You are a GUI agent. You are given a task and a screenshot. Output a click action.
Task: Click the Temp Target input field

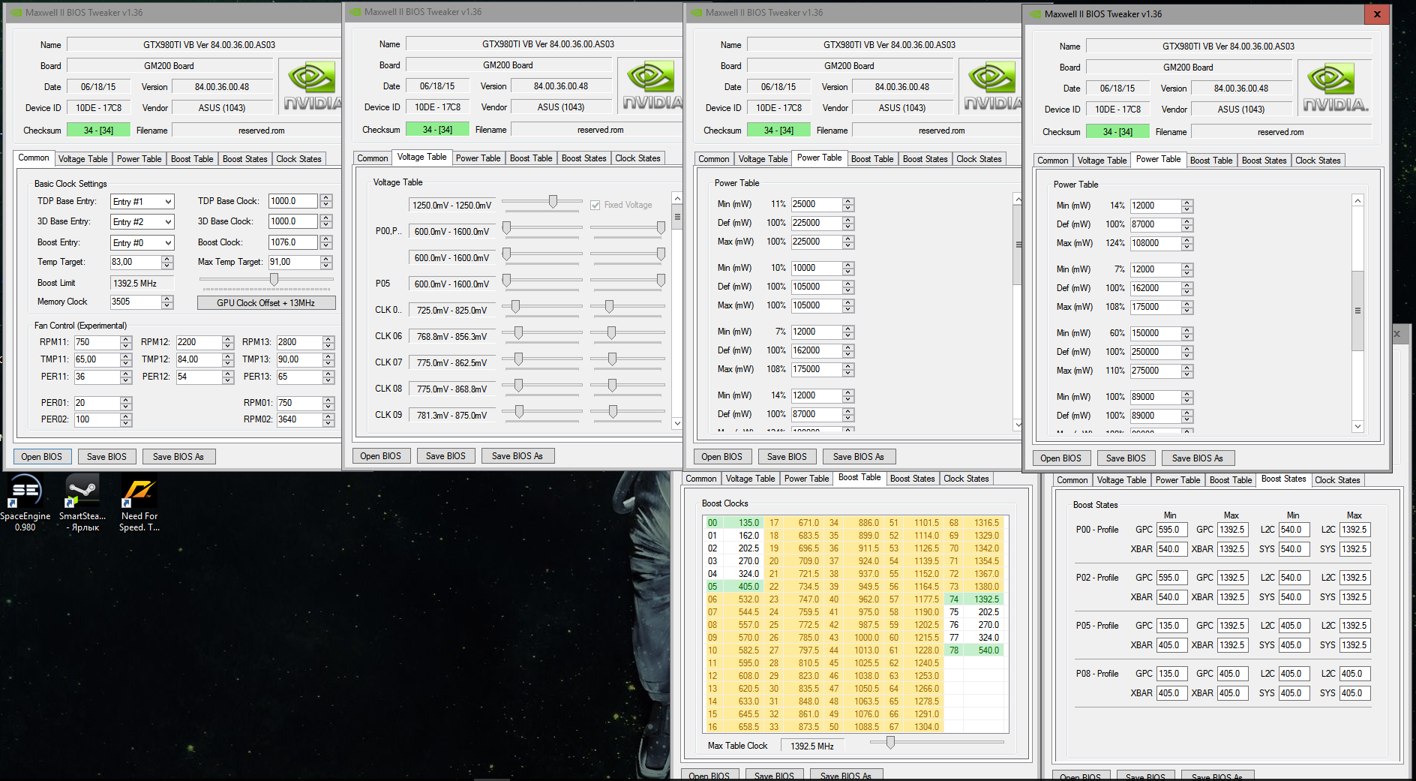click(136, 262)
